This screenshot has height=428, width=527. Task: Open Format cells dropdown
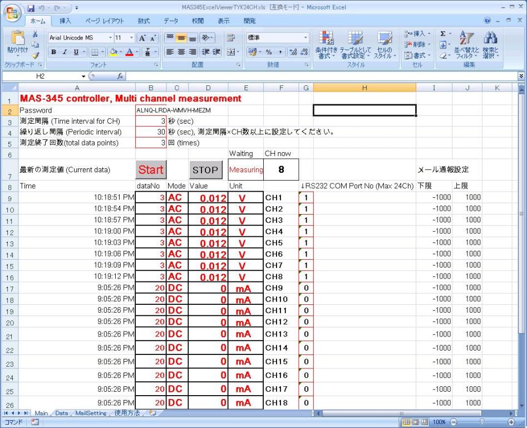pyautogui.click(x=418, y=55)
